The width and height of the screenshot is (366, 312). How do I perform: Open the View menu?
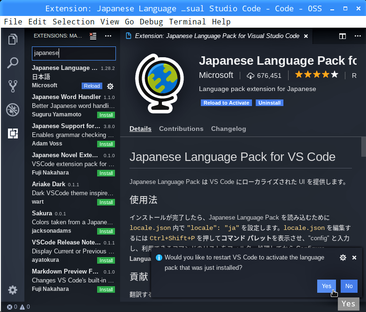(110, 22)
